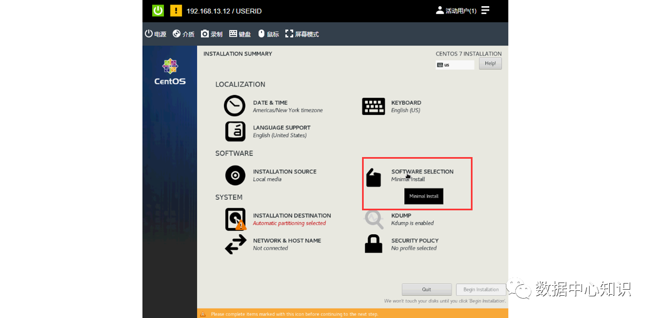The width and height of the screenshot is (653, 318).
Task: Click the Help! button
Action: click(490, 64)
